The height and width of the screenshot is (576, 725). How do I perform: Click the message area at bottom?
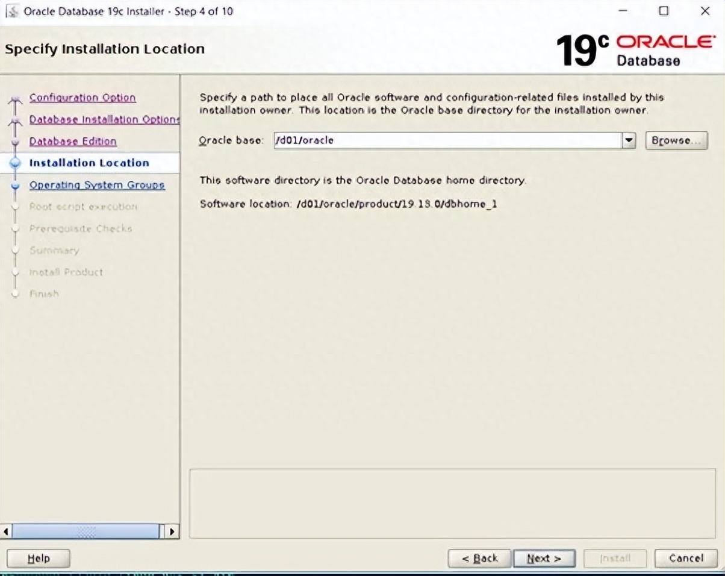(x=452, y=504)
